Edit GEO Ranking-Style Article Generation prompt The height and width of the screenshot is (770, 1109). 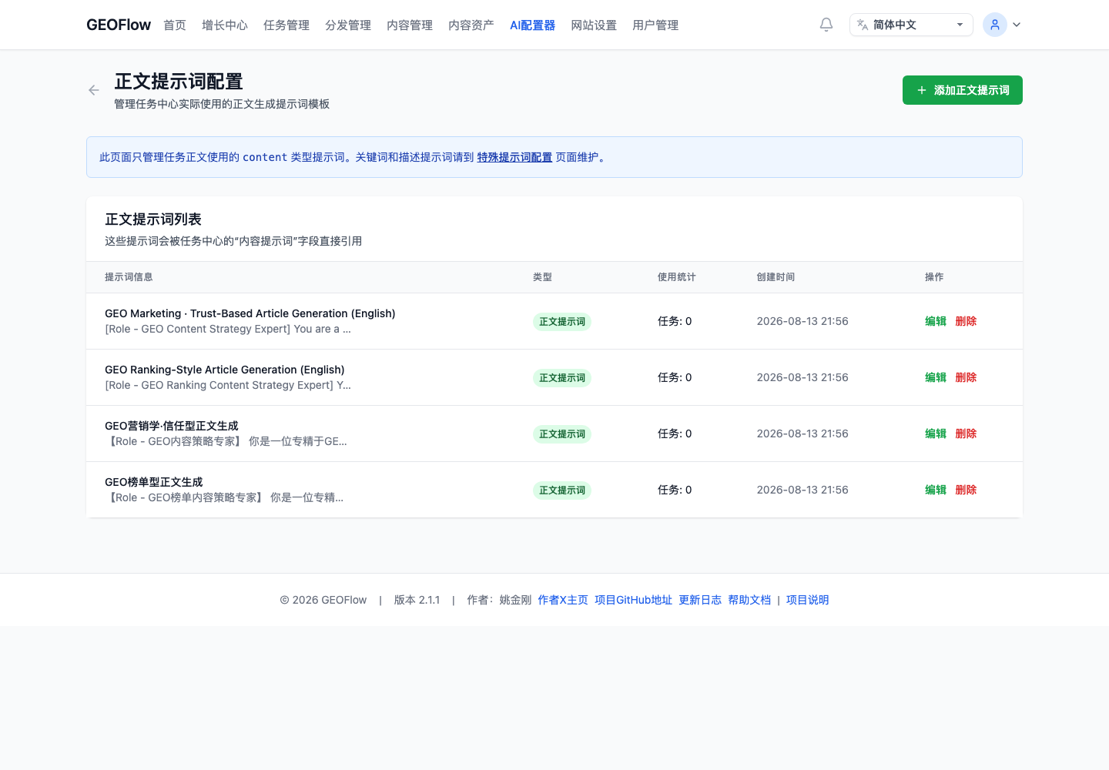[936, 377]
